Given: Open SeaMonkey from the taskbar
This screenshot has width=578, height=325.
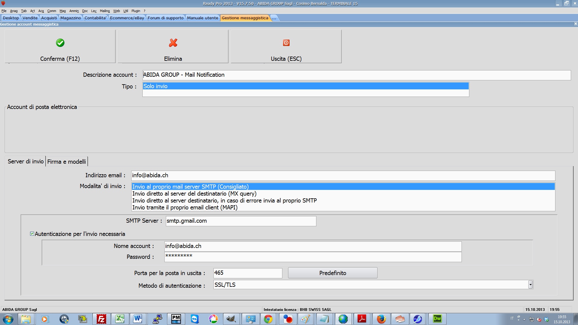Looking at the screenshot, I should tap(418, 319).
